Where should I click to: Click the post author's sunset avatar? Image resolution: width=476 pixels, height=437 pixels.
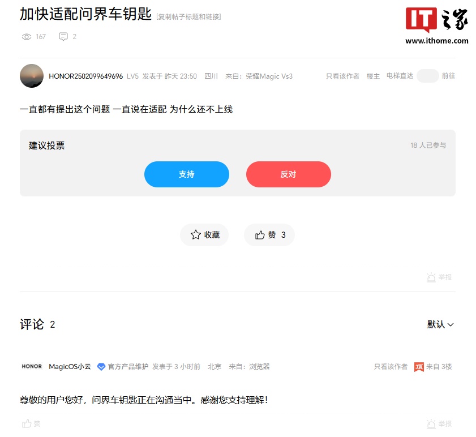32,76
